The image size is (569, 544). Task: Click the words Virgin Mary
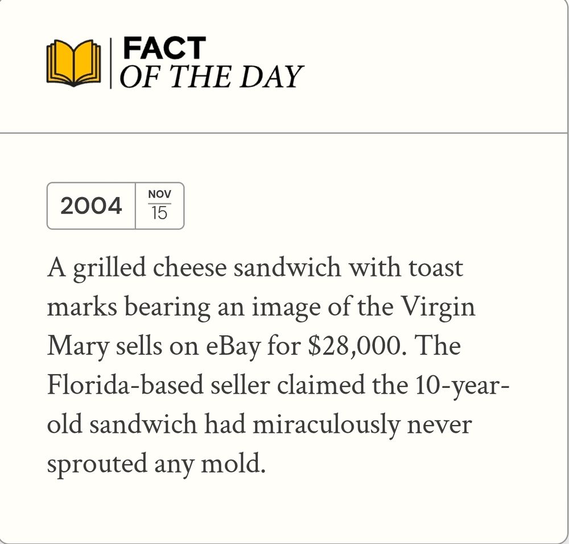[x=261, y=326]
